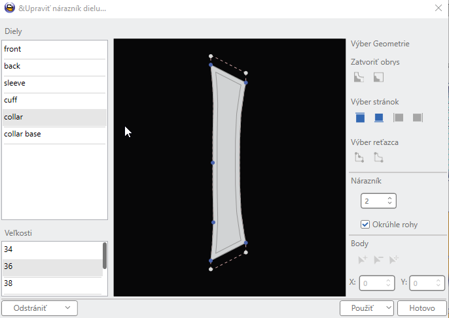449x318 pixels.
Task: Select bottom side in Výber stránok
Action: (379, 118)
